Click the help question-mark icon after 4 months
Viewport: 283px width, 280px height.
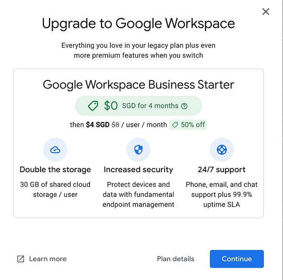(x=184, y=106)
